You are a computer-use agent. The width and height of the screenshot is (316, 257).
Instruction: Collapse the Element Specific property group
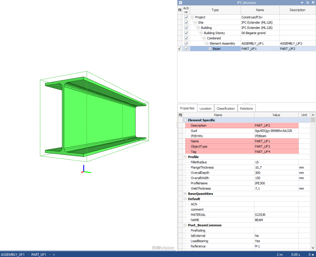185,120
